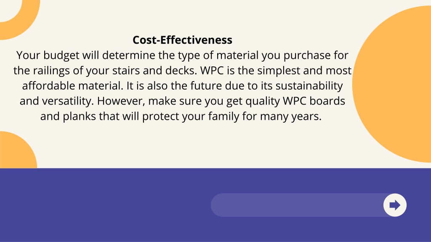Click the line starting 'the railings of your stairs'

pyautogui.click(x=183, y=71)
